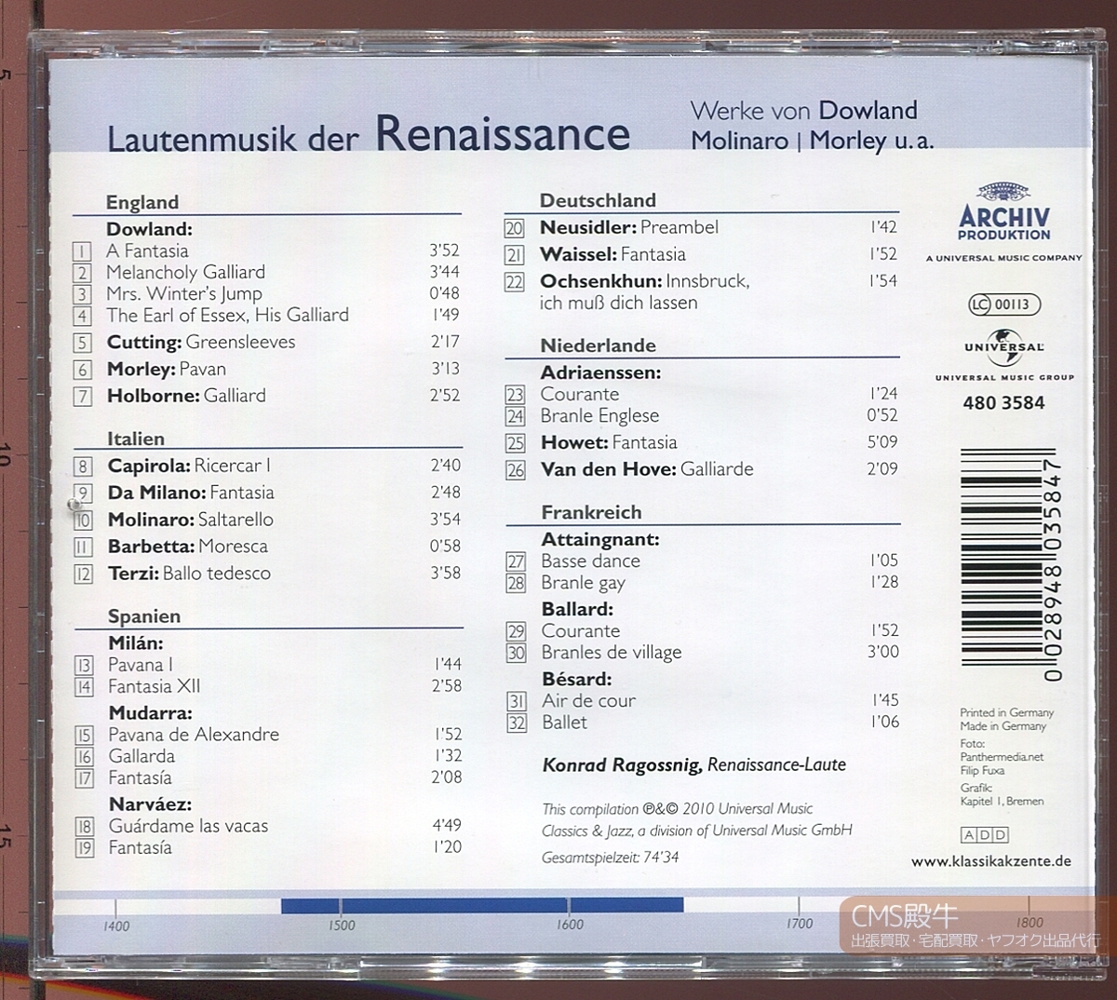
Task: Click the 'Frankreich' section heading
Action: point(592,512)
